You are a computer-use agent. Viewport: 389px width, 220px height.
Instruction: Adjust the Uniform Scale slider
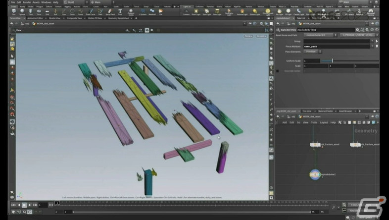pos(350,61)
